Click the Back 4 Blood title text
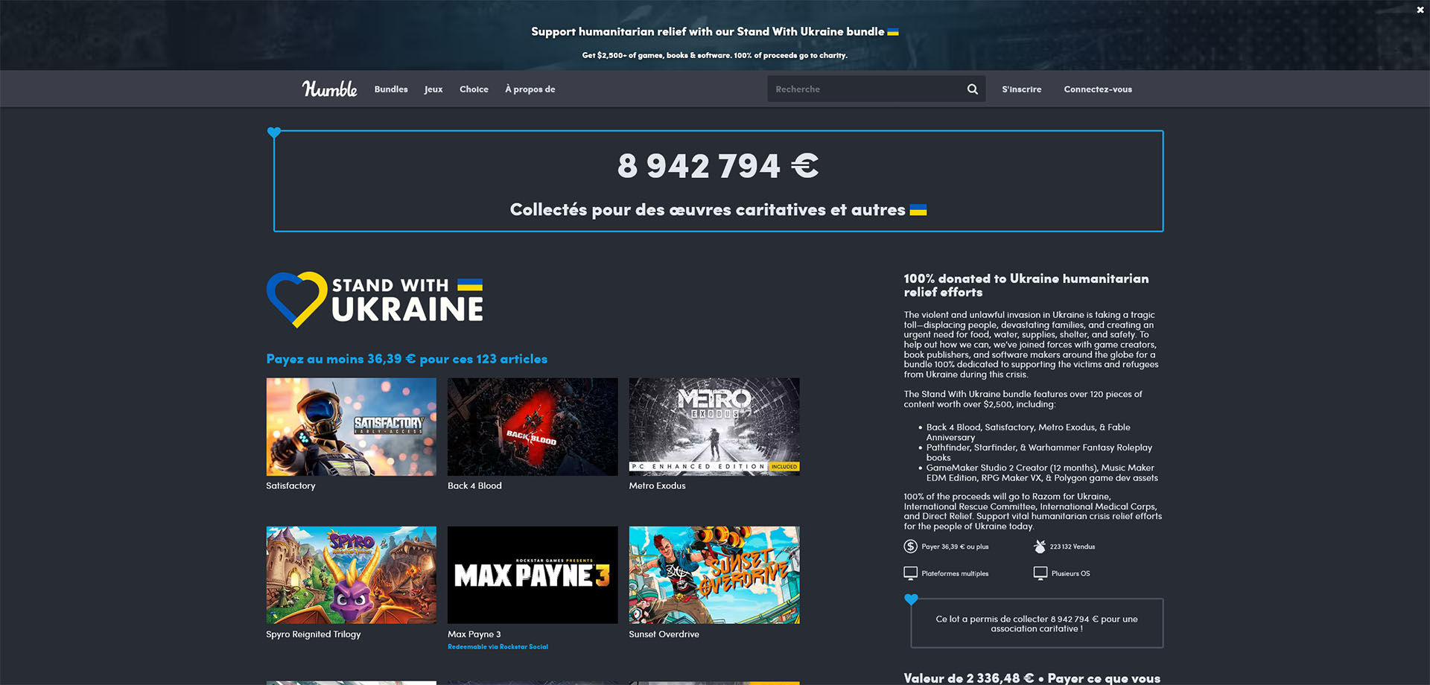 (x=474, y=485)
